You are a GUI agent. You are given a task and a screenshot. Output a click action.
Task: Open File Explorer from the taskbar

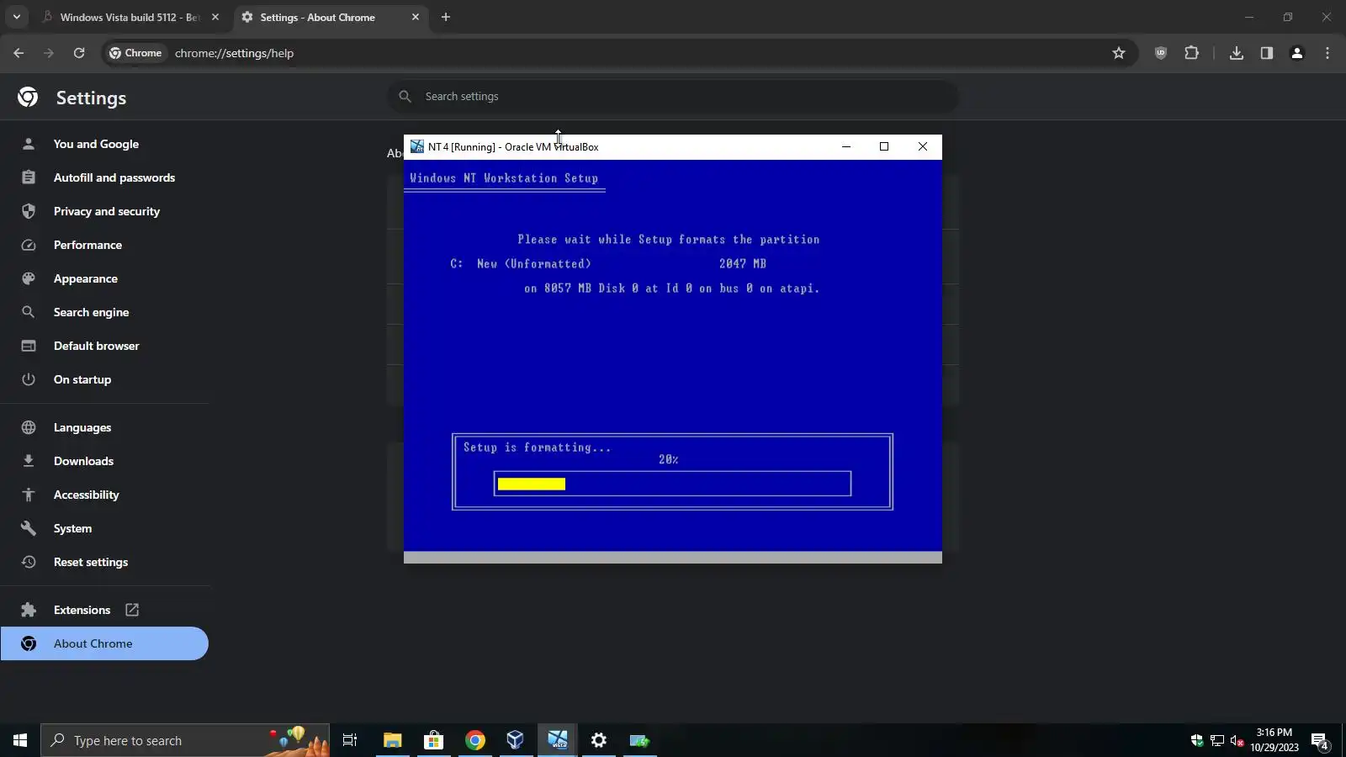pos(393,740)
